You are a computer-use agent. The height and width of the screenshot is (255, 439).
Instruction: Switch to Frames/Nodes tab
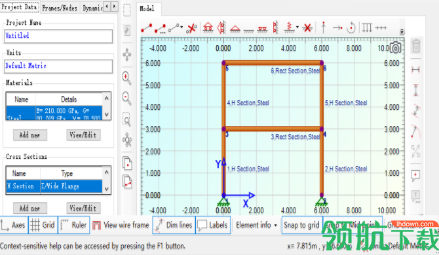[x=60, y=8]
